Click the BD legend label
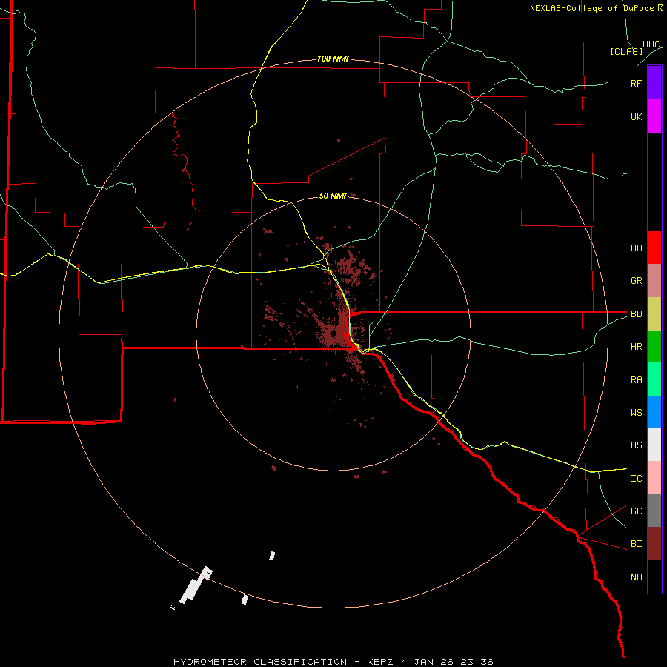The width and height of the screenshot is (667, 667). click(636, 314)
